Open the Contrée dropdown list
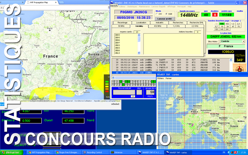The image size is (248, 155). pyautogui.click(x=243, y=41)
